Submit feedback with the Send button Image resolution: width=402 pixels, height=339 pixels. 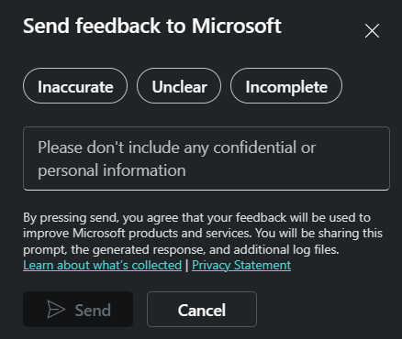pyautogui.click(x=78, y=310)
